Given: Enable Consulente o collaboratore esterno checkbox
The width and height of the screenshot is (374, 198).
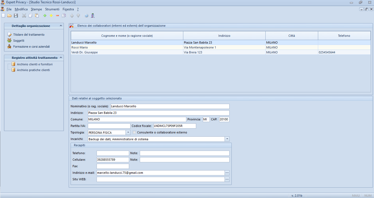Looking at the screenshot, I should point(134,132).
